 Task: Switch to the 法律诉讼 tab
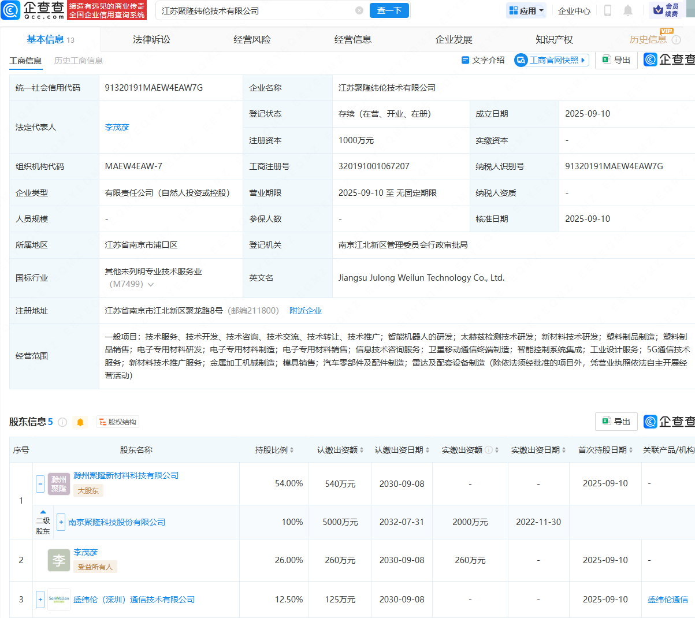click(151, 40)
